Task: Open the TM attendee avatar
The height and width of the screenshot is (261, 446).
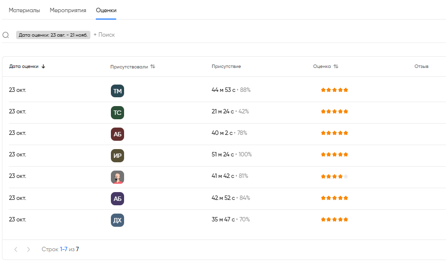Action: click(117, 91)
